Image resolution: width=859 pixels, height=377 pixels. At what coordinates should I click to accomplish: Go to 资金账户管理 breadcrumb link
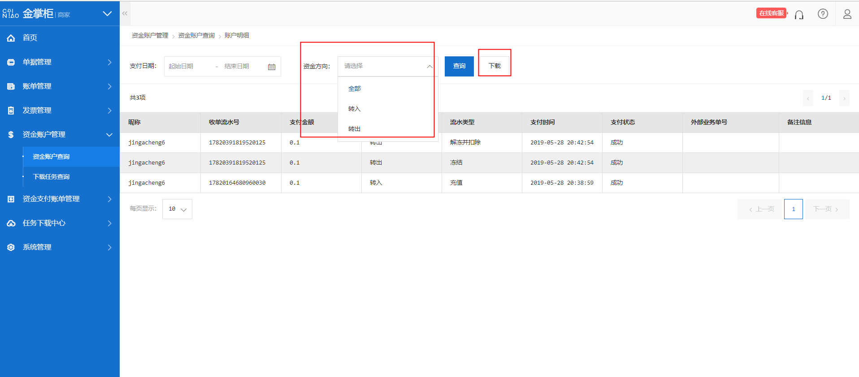point(150,36)
